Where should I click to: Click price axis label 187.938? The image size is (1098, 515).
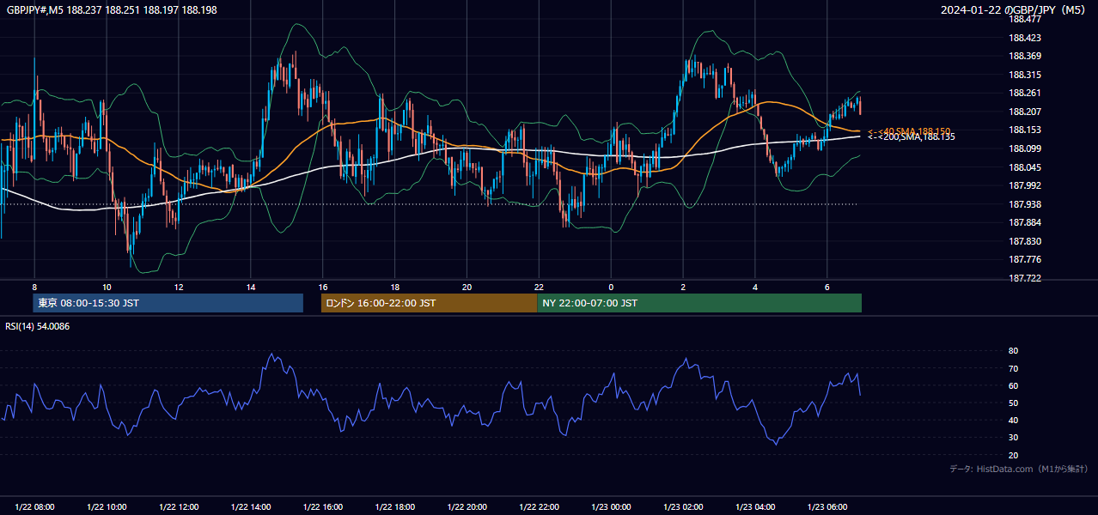click(1024, 204)
